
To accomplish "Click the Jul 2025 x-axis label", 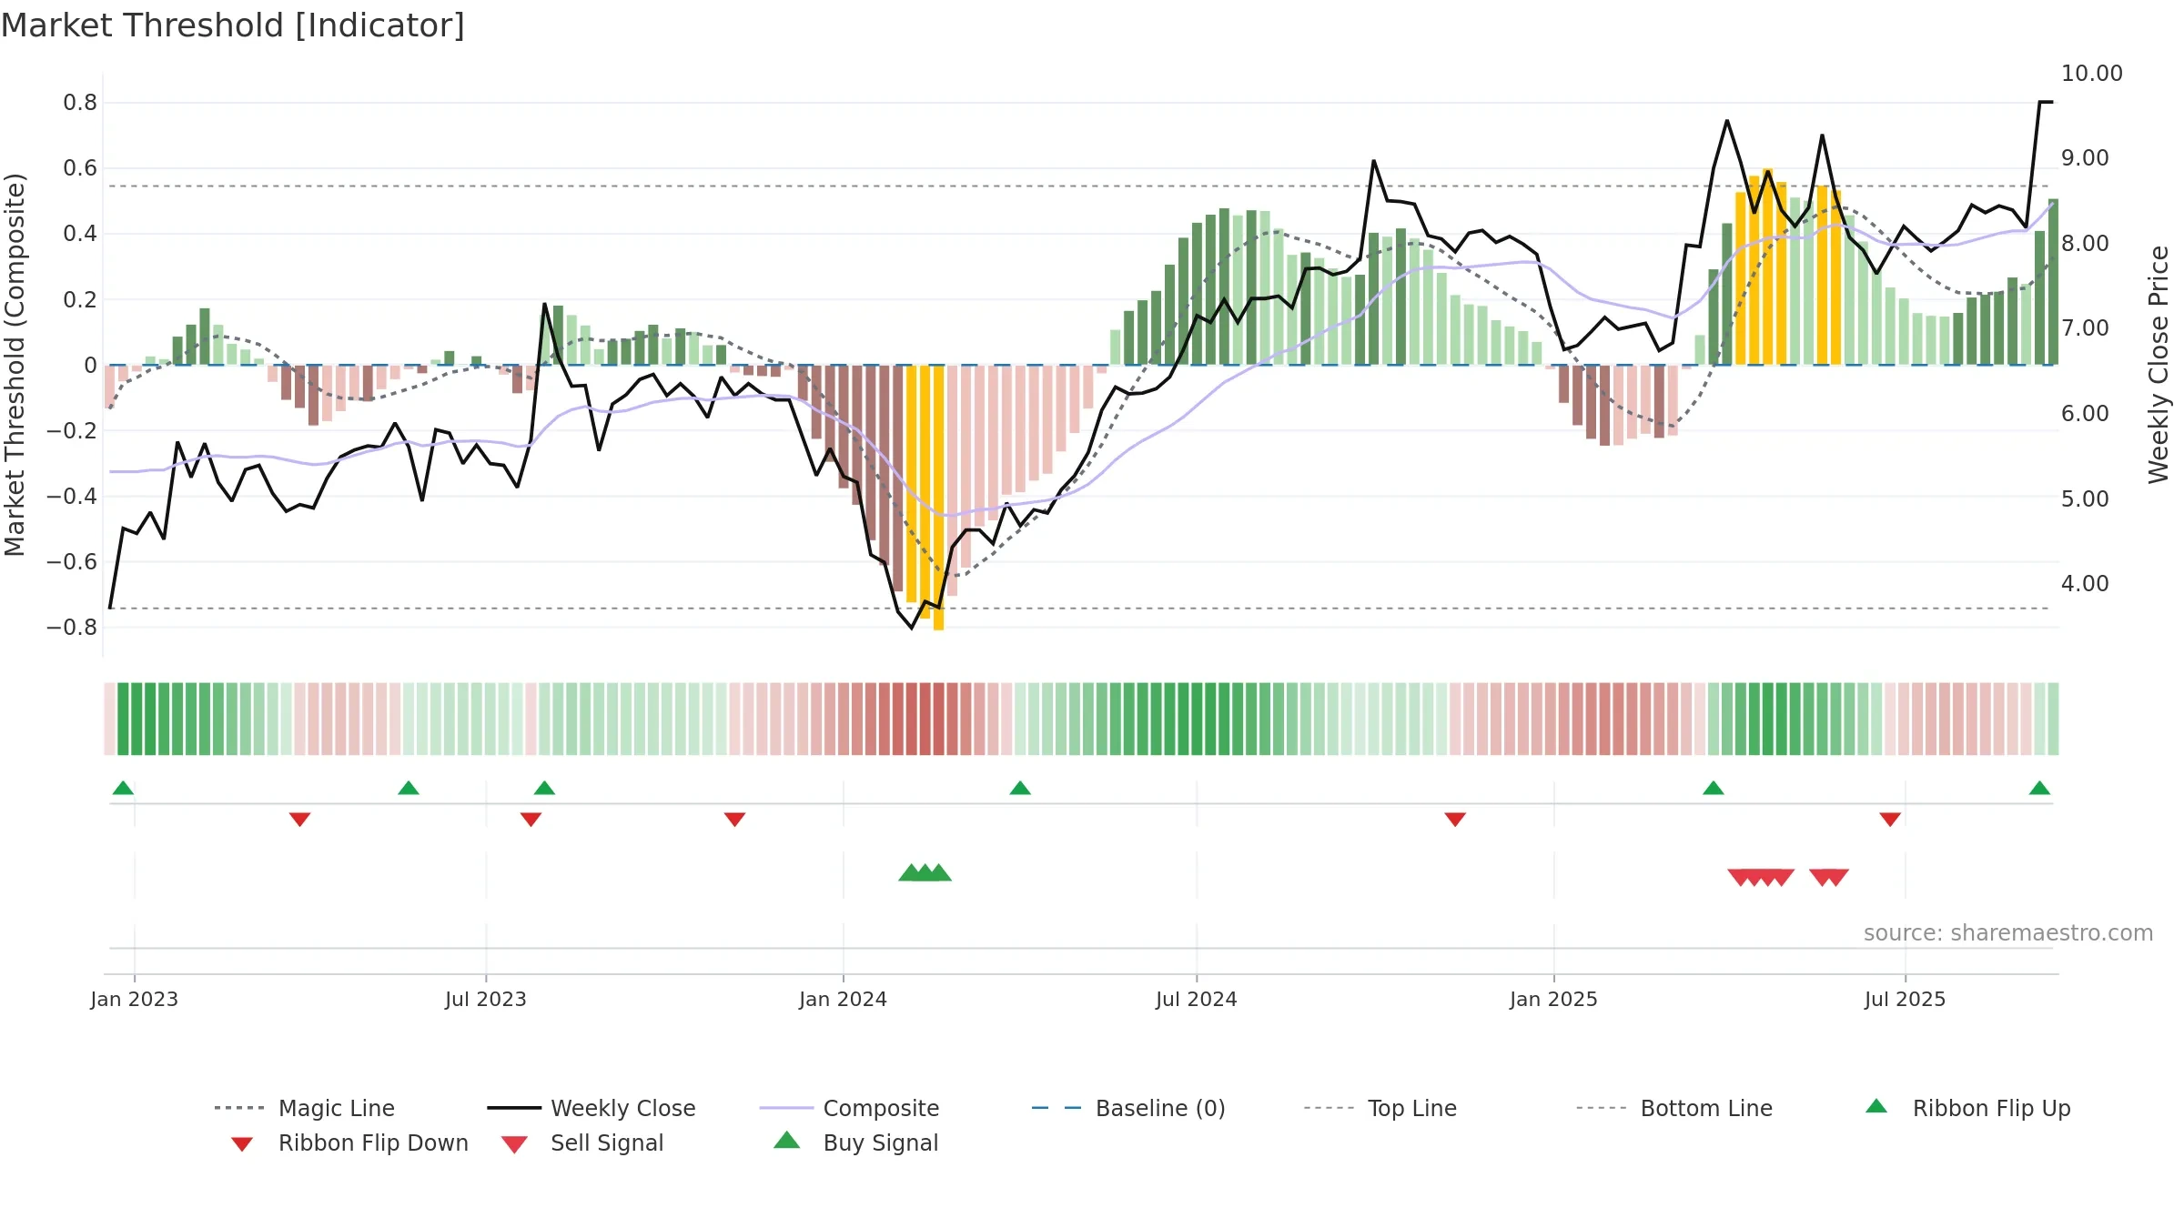I will pyautogui.click(x=1905, y=999).
